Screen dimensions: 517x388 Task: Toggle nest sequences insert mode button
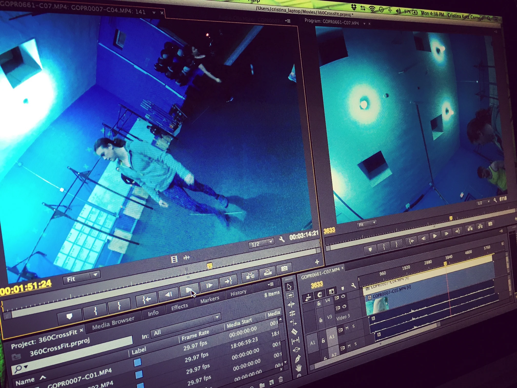tap(308, 297)
